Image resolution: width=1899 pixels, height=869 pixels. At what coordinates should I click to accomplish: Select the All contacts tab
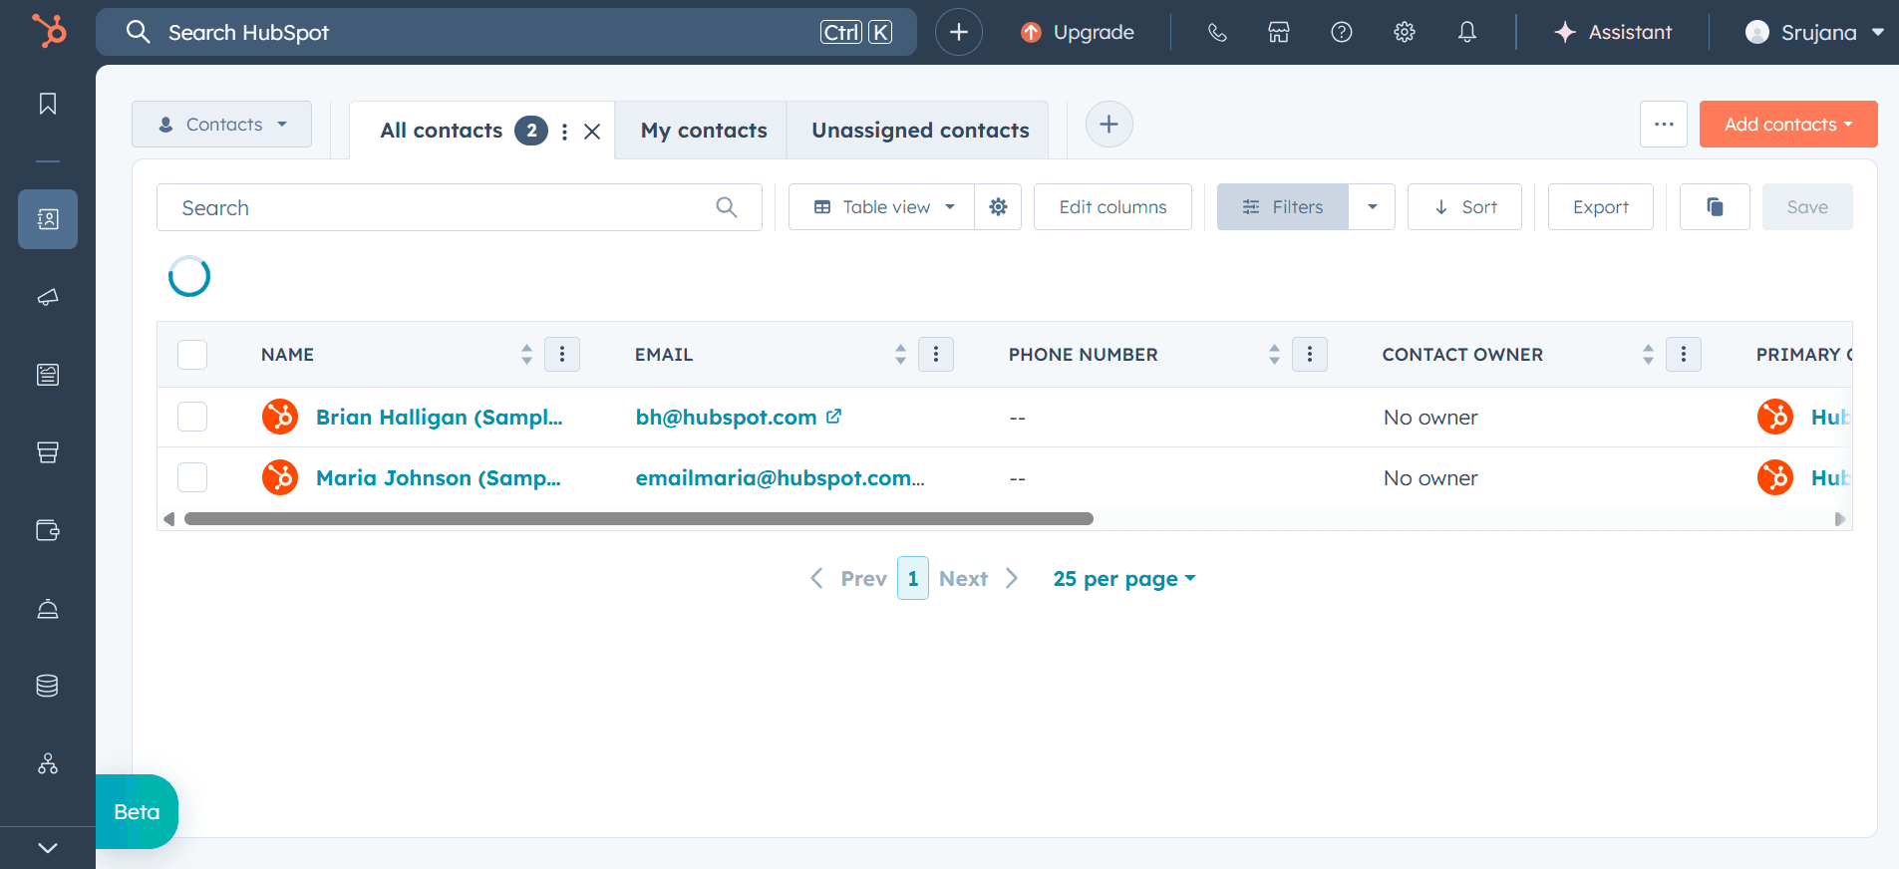tap(441, 131)
